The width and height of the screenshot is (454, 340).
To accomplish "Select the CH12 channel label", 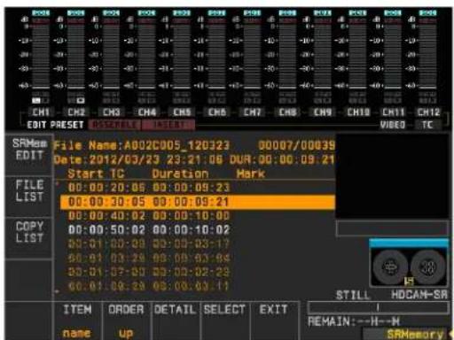I will click(x=428, y=112).
